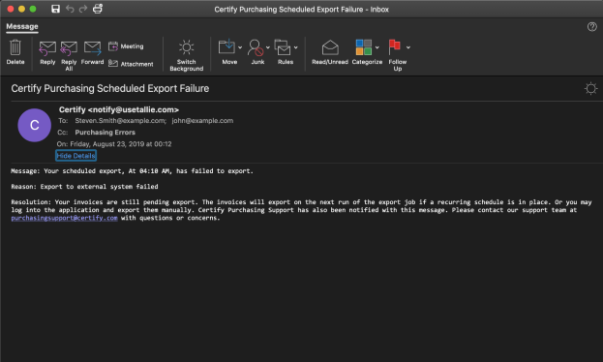Toggle message background sun icon beside subject
This screenshot has height=362, width=603.
click(590, 88)
